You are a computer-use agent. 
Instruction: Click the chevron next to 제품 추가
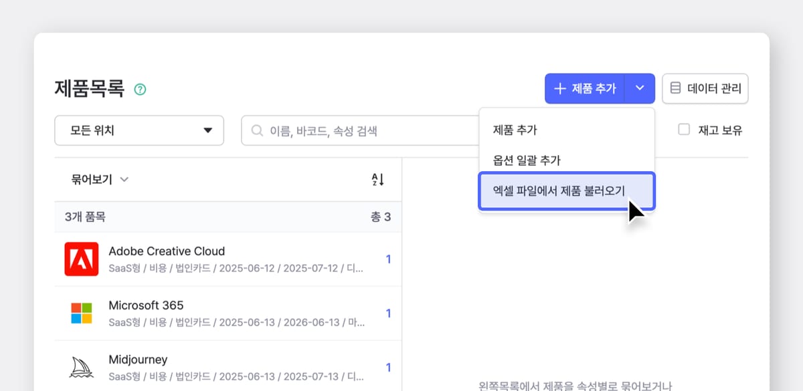click(x=640, y=88)
